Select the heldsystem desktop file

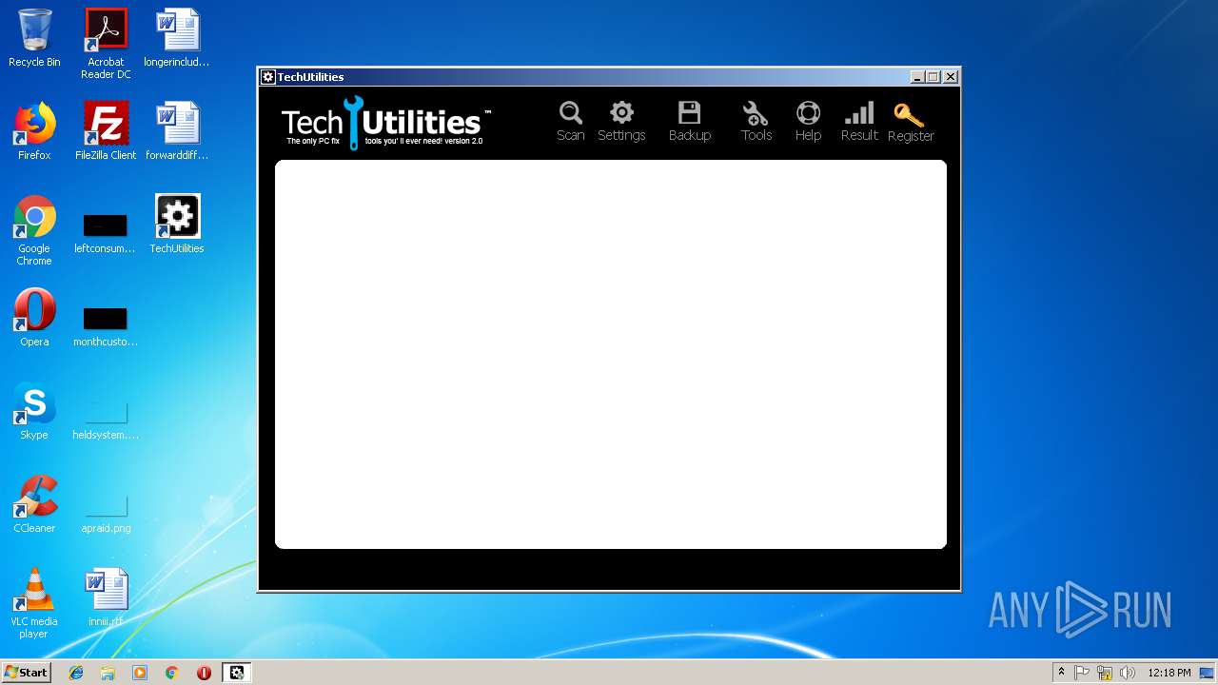[106, 420]
